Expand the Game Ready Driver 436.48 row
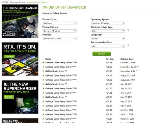Image resolution: width=162 pixels, height=123 pixels. (x=43, y=63)
